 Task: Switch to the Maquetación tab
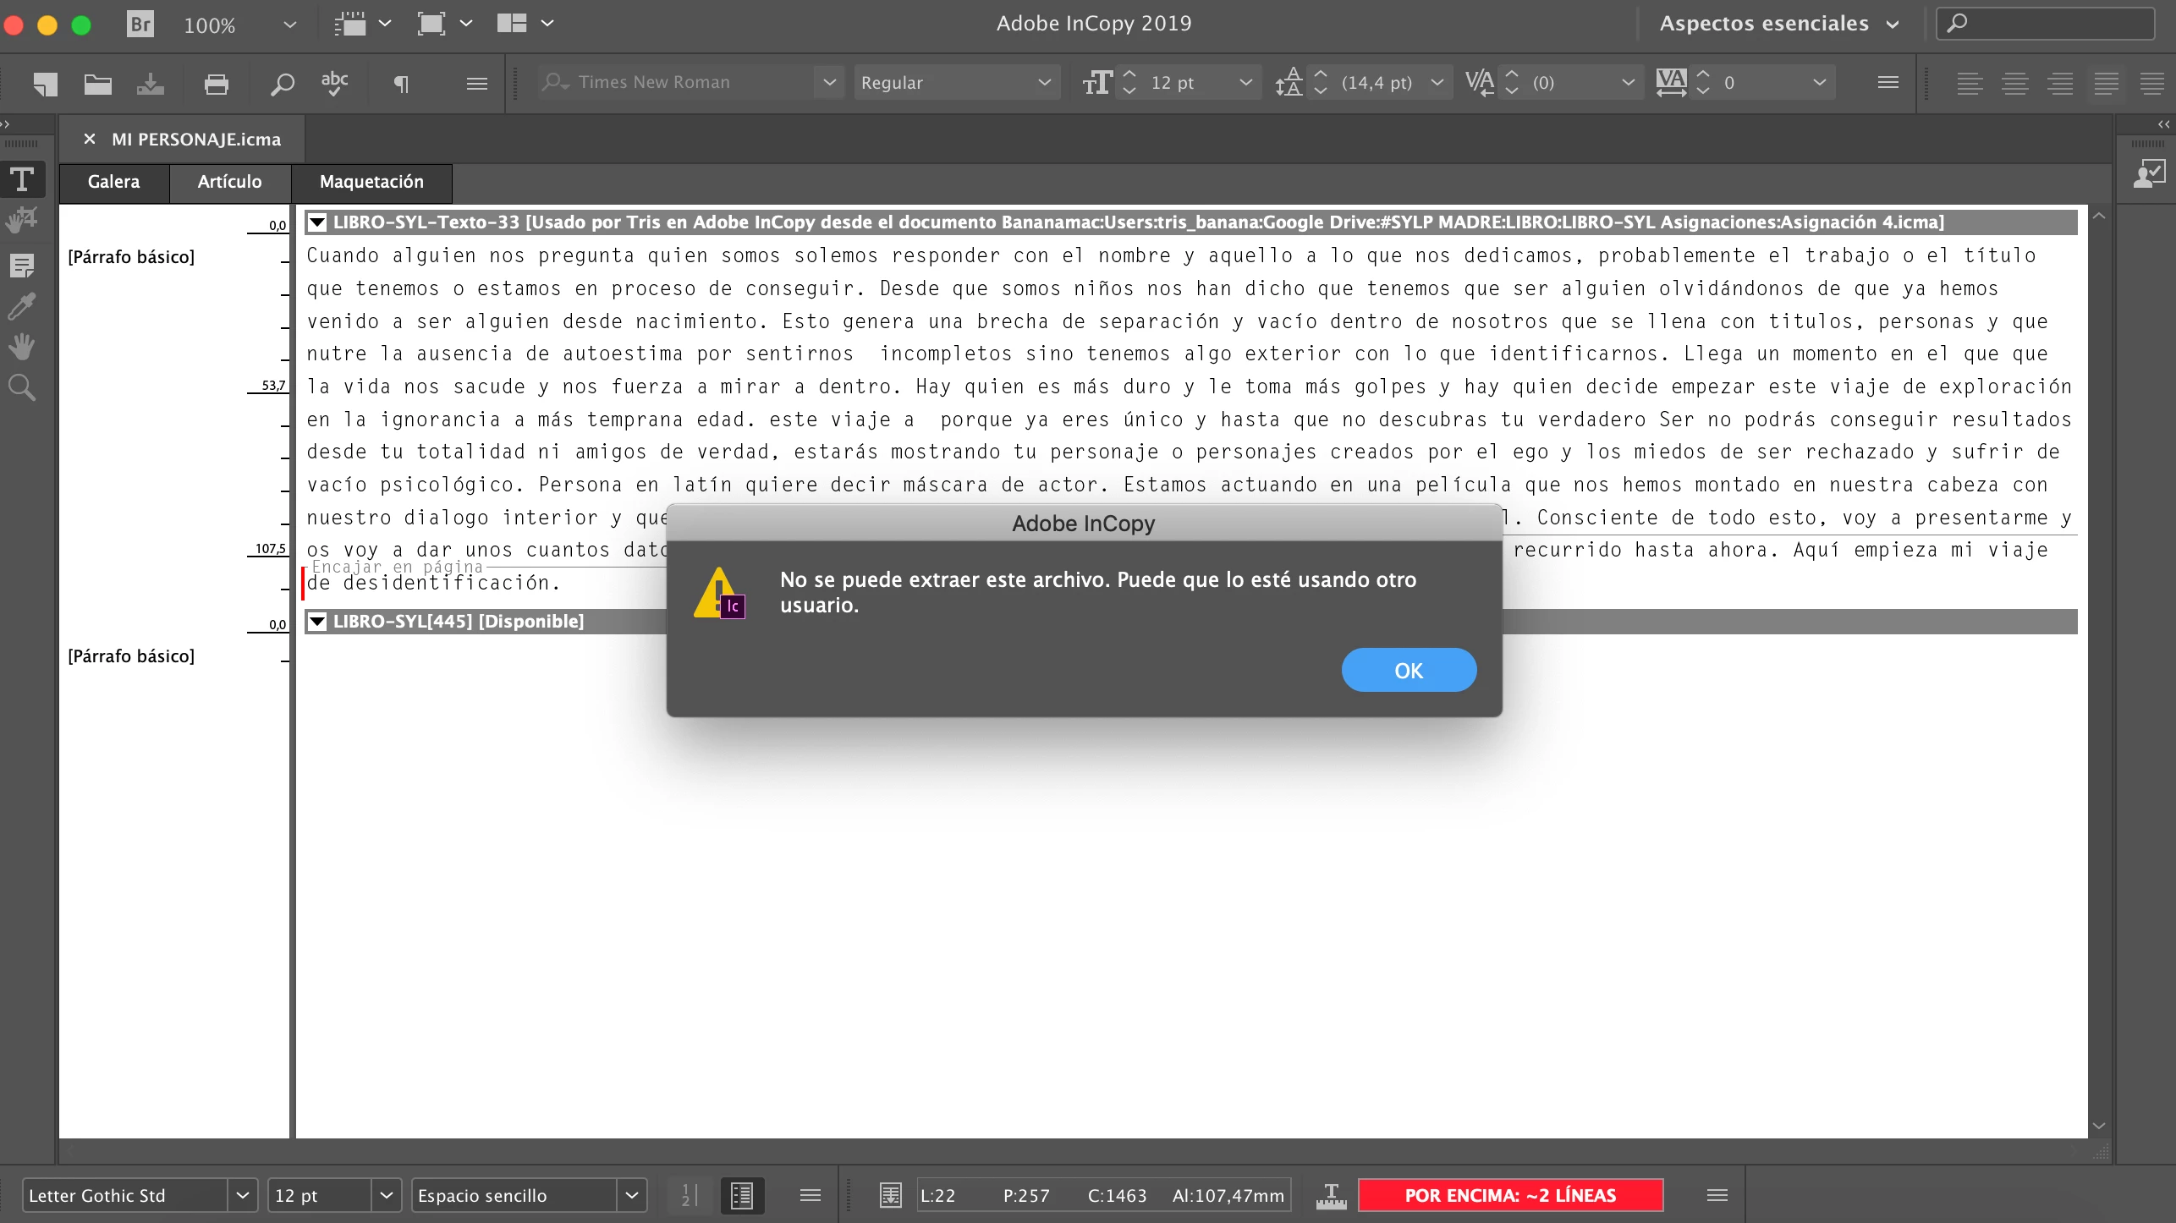(x=371, y=182)
